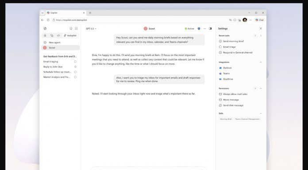Click the Teams integration icon

click(x=220, y=73)
